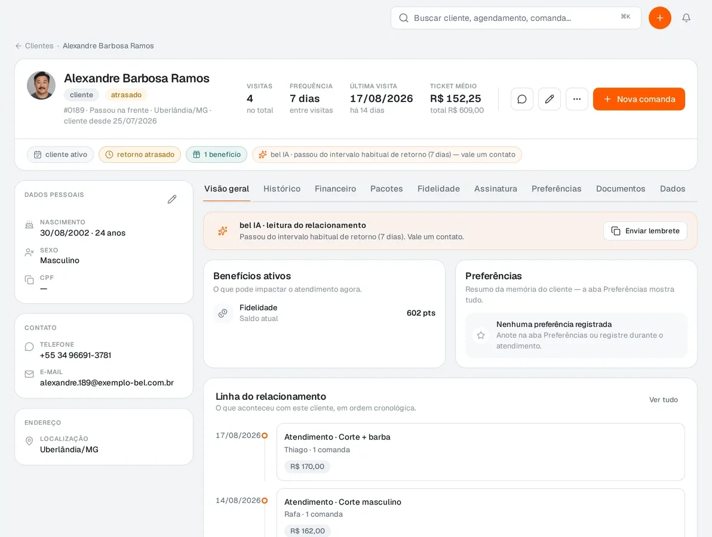
Task: Open the more options ellipsis button
Action: 576,99
